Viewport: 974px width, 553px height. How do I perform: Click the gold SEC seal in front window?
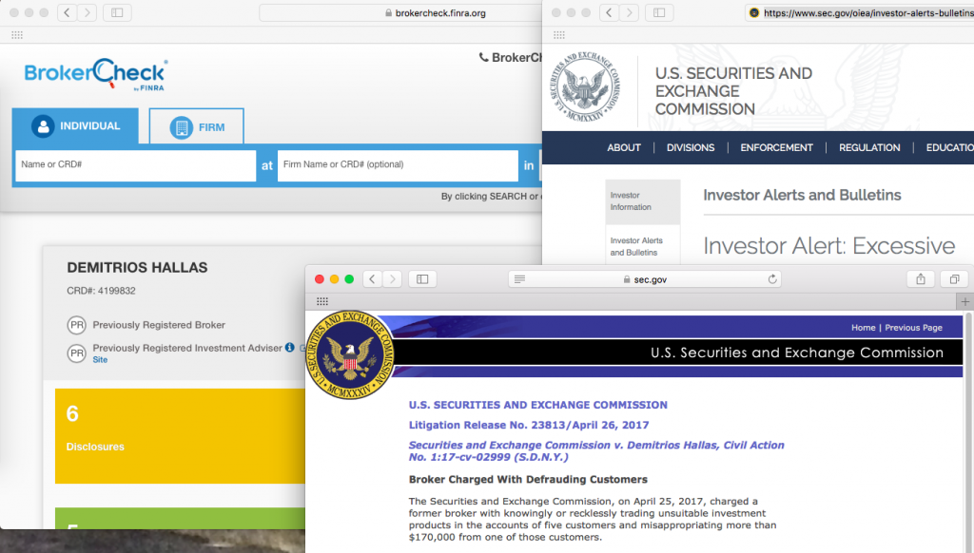pyautogui.click(x=350, y=355)
